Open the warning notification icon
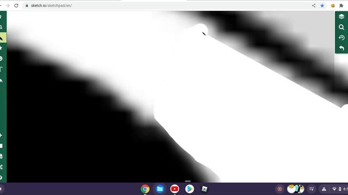348x195 pixels. [324, 189]
